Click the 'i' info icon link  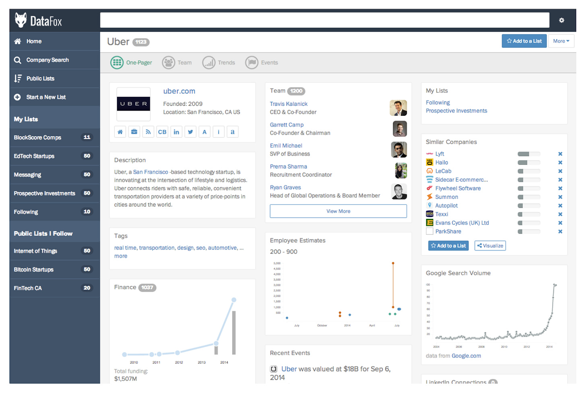pyautogui.click(x=219, y=132)
